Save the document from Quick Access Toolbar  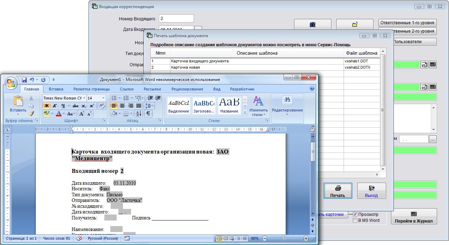click(24, 80)
